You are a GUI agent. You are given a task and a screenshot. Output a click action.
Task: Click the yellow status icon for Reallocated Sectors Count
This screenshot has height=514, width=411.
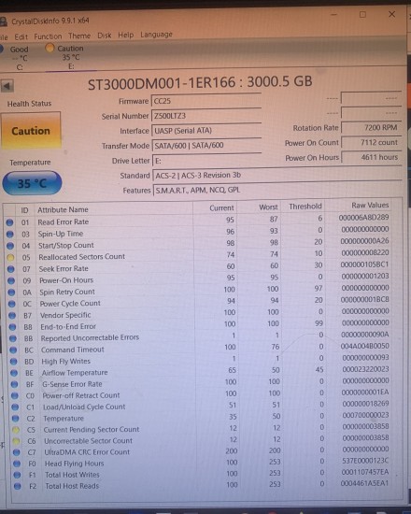pos(10,257)
